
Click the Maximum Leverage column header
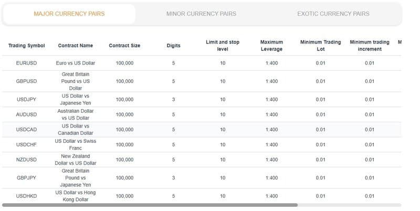tap(271, 46)
